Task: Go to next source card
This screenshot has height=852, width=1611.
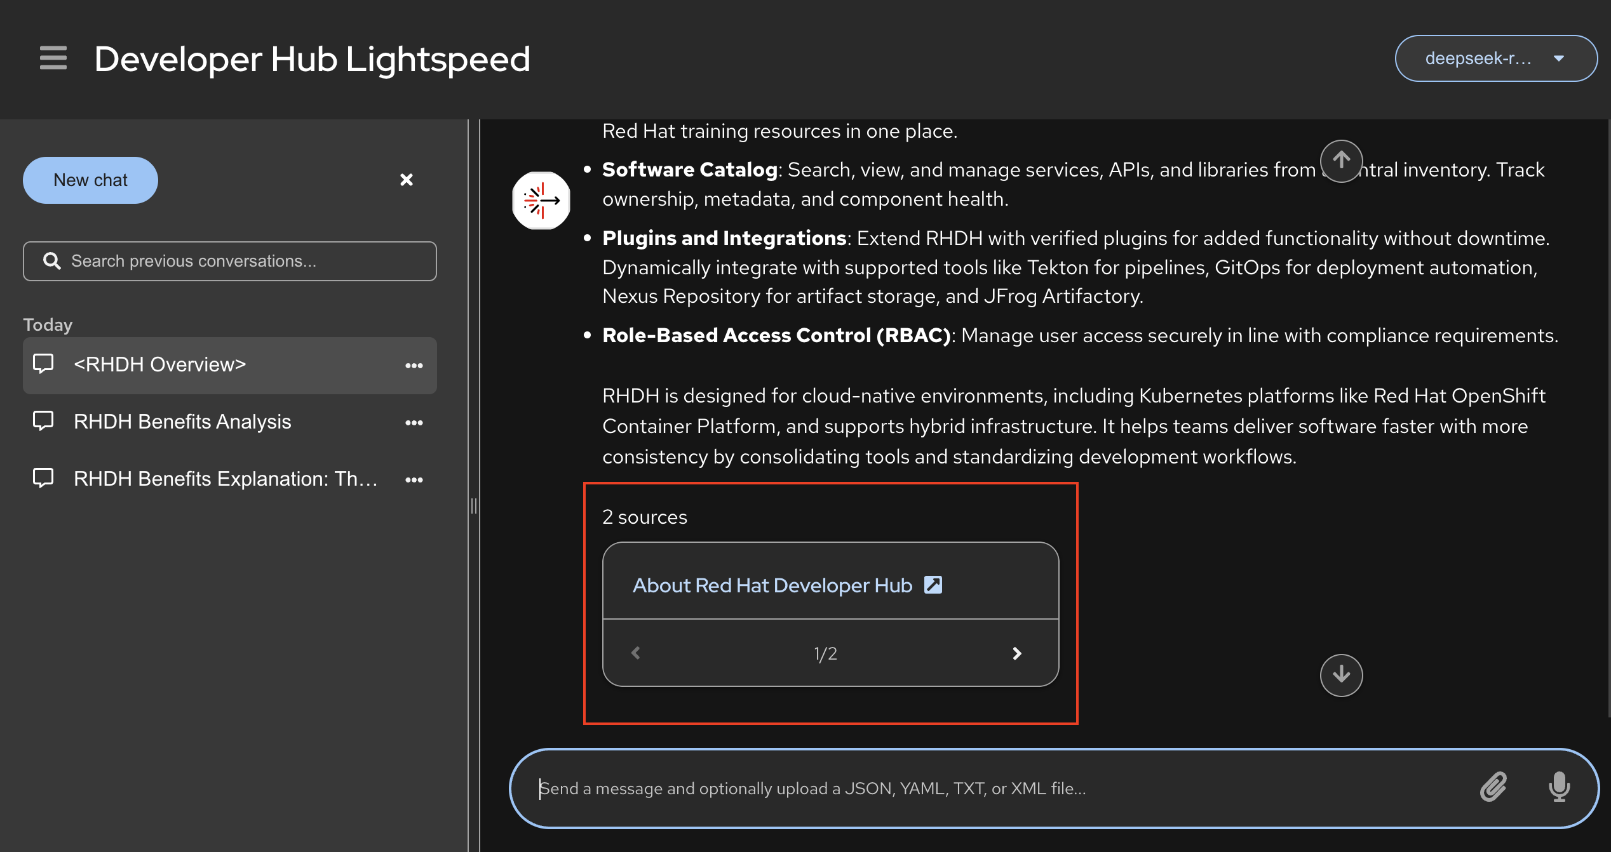Action: point(1016,653)
